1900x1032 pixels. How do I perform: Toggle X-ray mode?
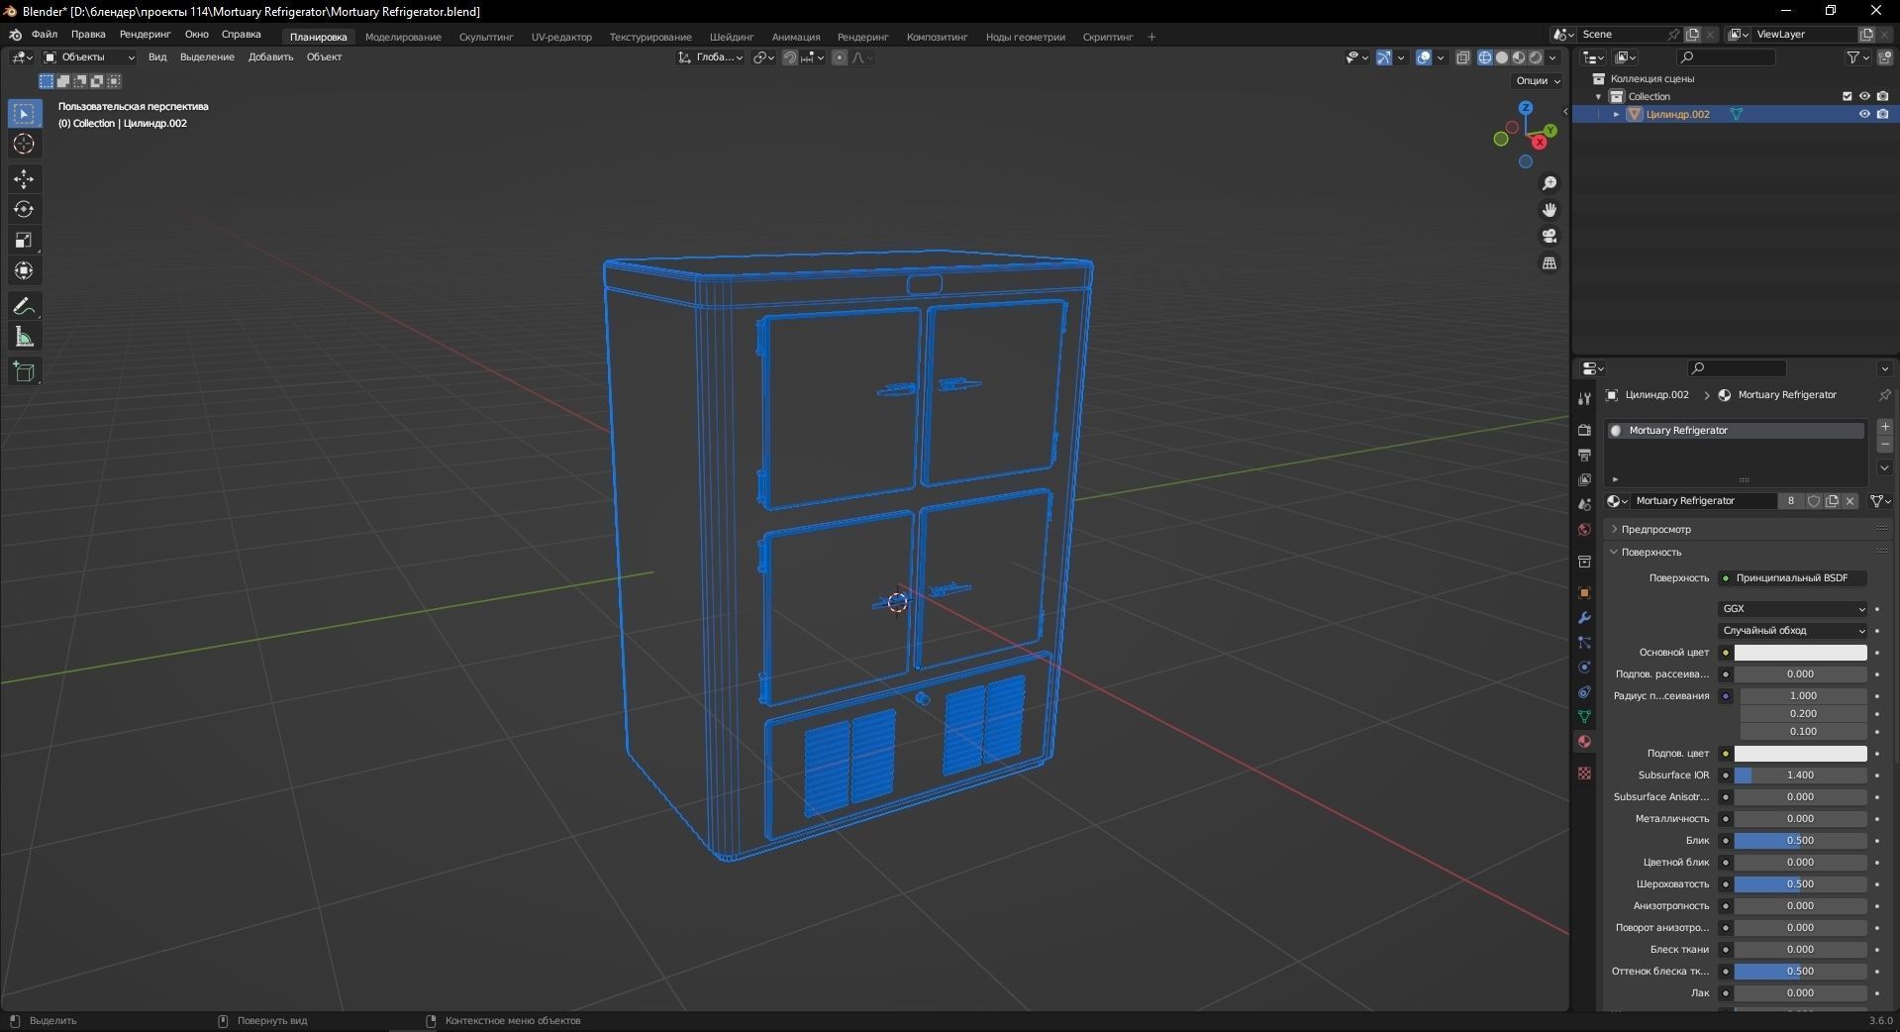click(1463, 57)
